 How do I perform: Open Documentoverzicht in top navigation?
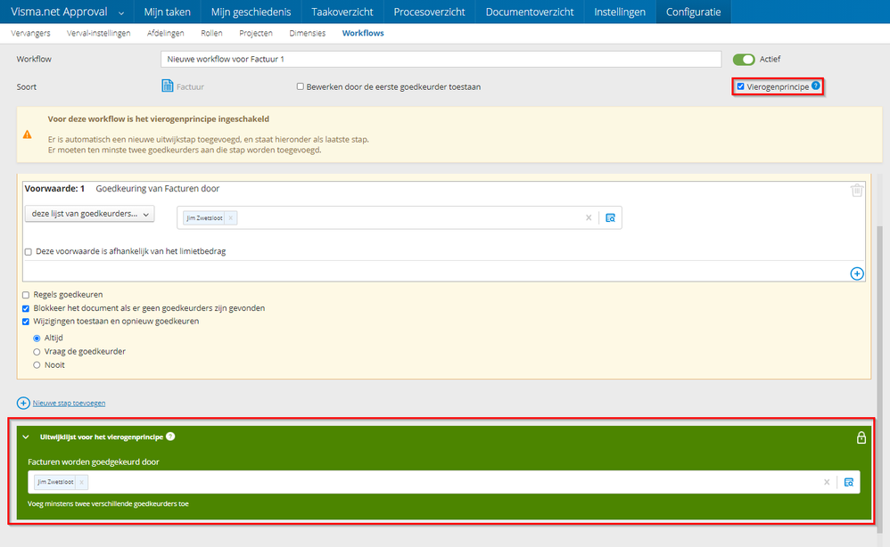[x=530, y=12]
